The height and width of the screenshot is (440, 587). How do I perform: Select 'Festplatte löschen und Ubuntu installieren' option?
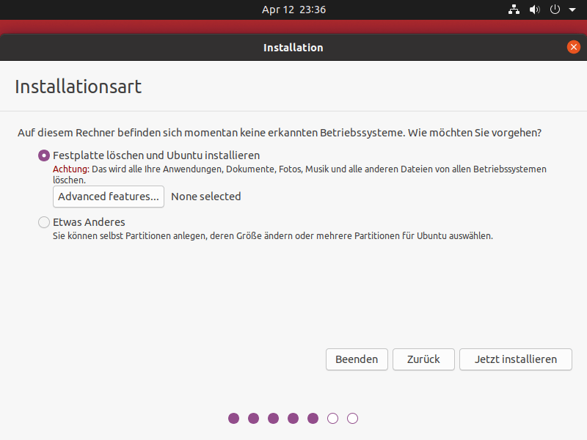tap(44, 155)
